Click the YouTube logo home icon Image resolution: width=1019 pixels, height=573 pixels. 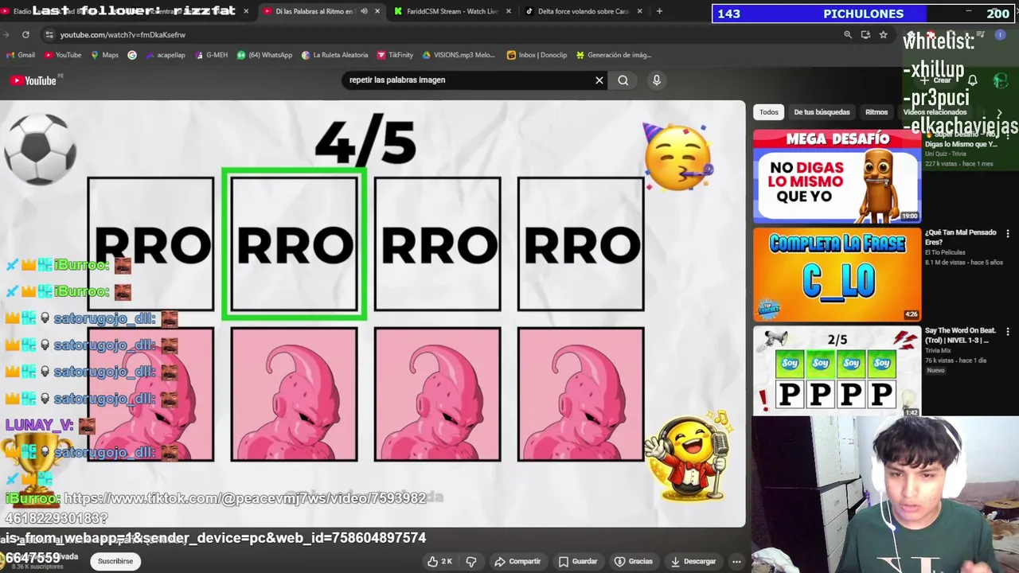(33, 80)
